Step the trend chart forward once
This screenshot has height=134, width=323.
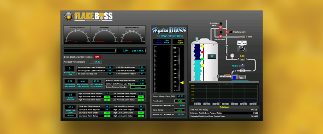[x=234, y=104]
